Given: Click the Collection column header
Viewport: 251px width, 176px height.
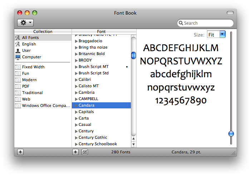Looking at the screenshot, I should (x=43, y=31).
